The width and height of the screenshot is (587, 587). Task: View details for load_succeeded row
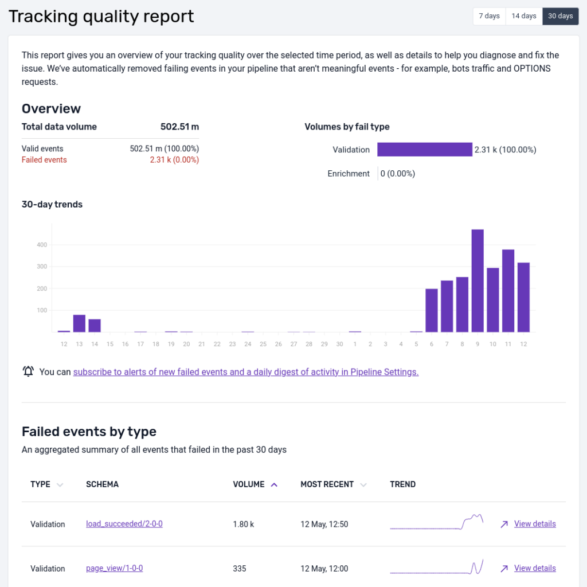535,524
